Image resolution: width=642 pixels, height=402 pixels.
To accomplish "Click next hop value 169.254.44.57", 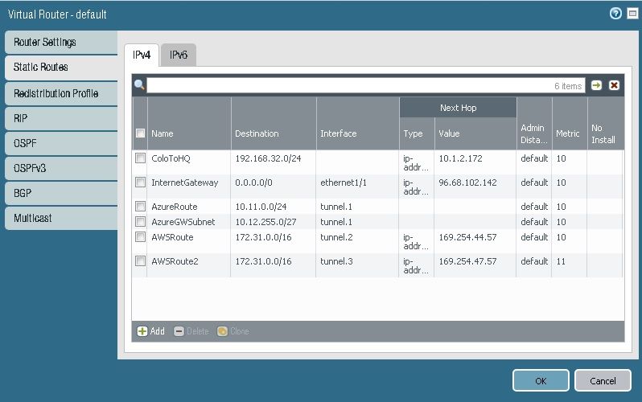I will pos(467,237).
